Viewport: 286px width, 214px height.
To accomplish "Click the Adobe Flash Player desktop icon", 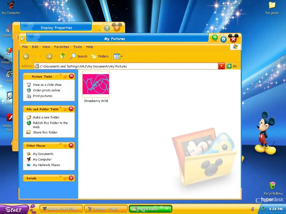I will tap(8, 123).
